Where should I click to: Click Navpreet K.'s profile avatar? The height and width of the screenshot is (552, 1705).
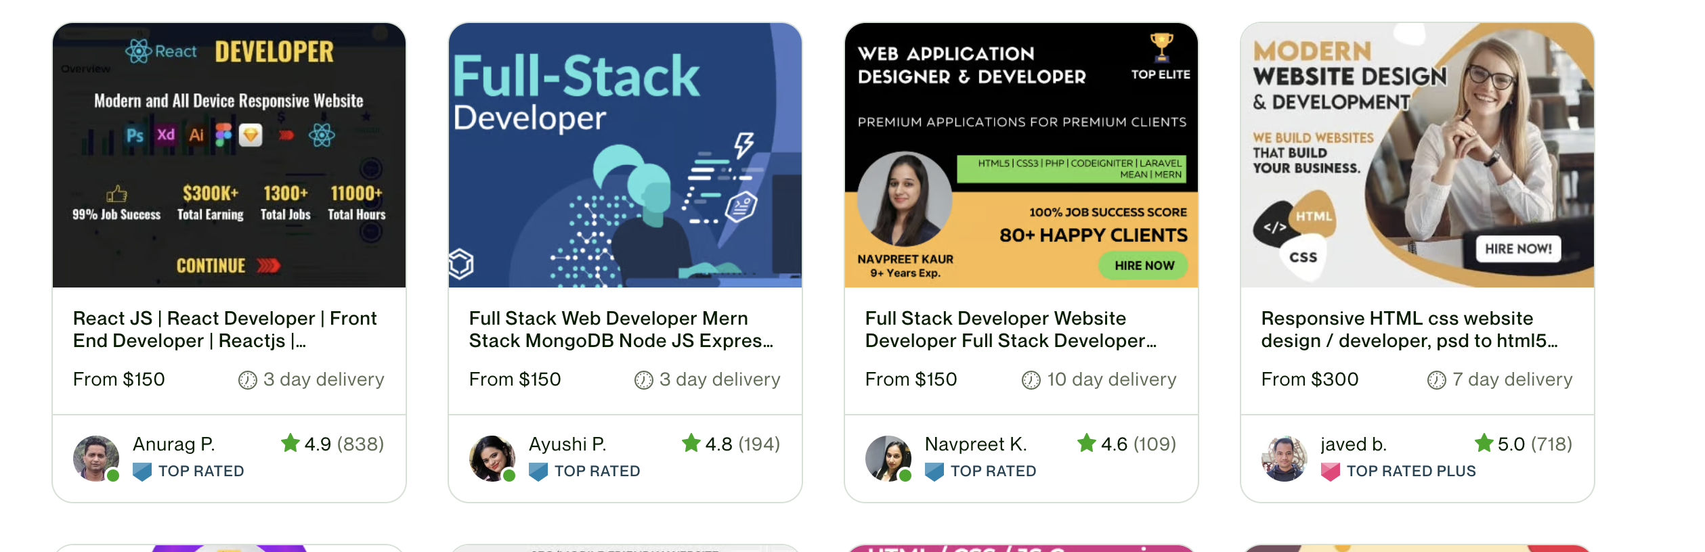pyautogui.click(x=888, y=458)
